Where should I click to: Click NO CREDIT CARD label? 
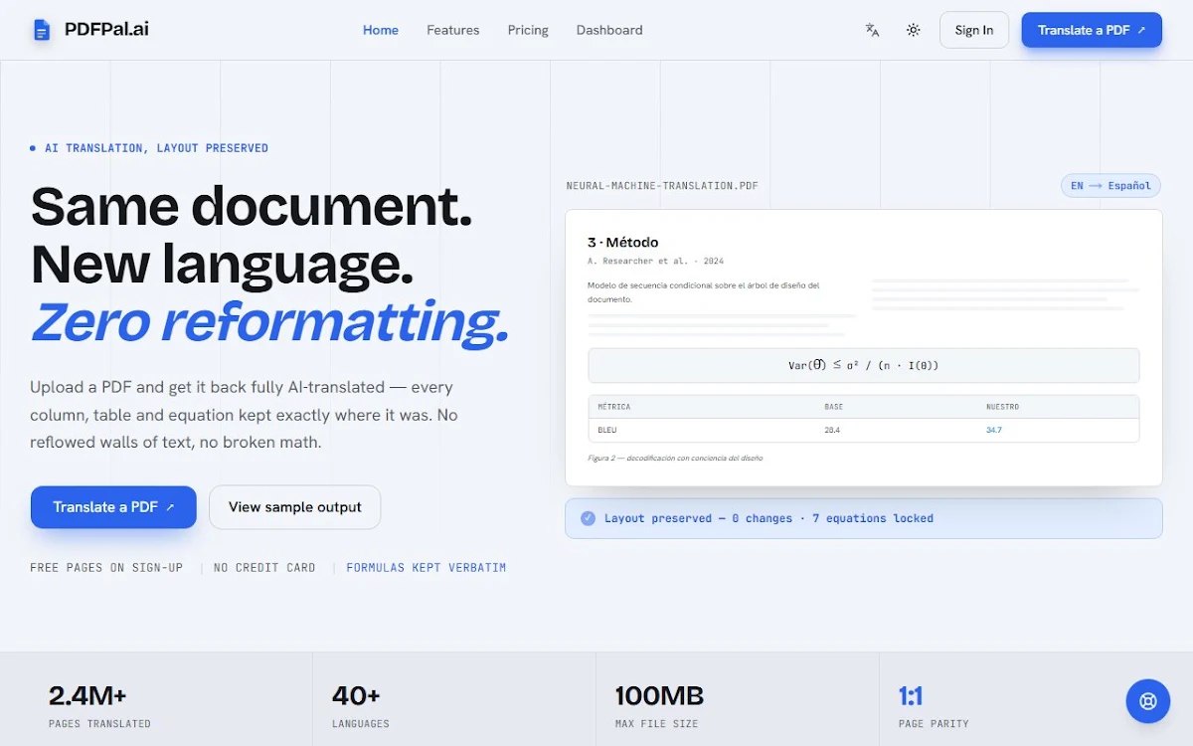[x=264, y=568]
